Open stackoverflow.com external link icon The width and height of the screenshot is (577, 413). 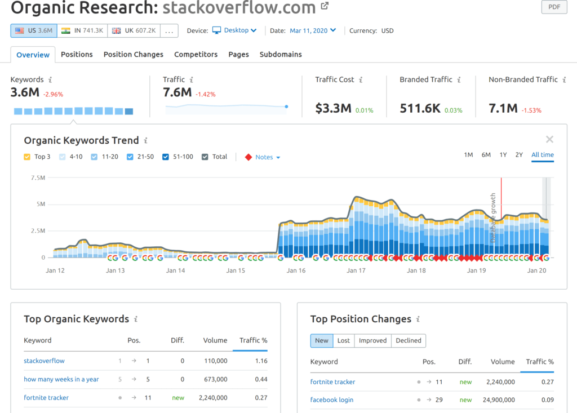coord(325,6)
